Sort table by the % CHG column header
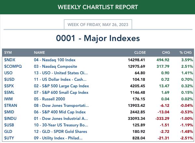The height and width of the screenshot is (143, 195). pos(186,52)
